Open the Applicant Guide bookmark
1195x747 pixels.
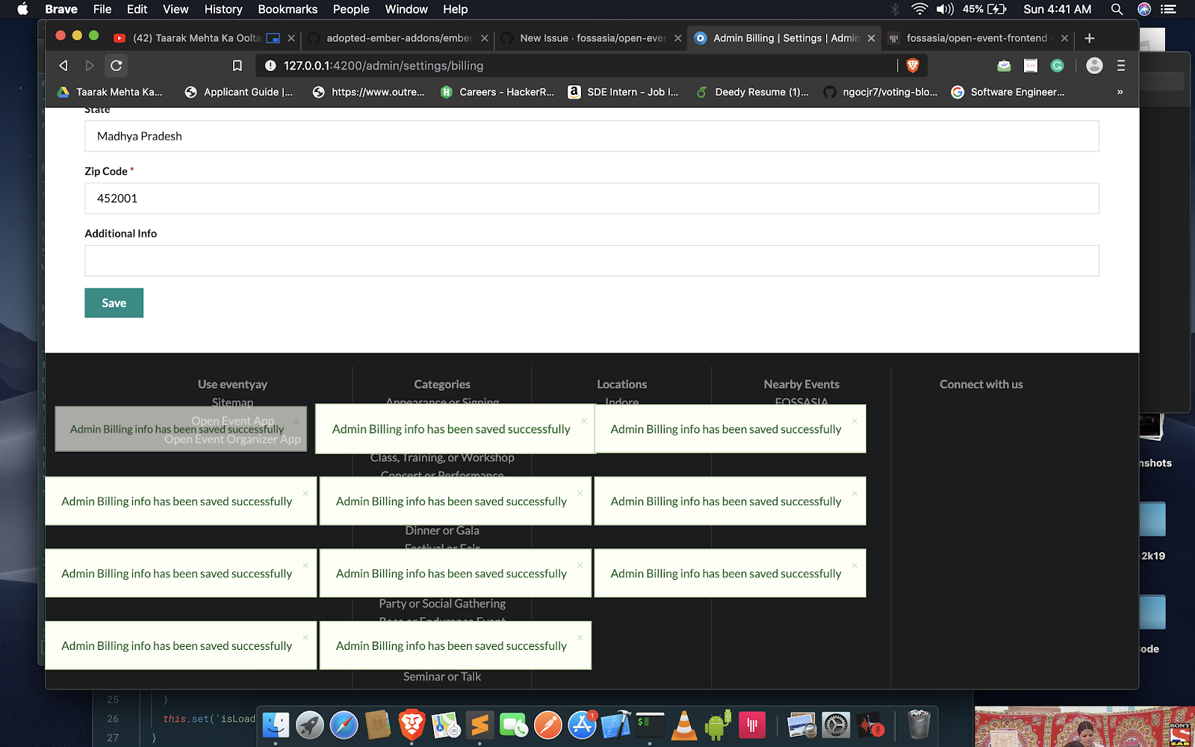click(239, 92)
